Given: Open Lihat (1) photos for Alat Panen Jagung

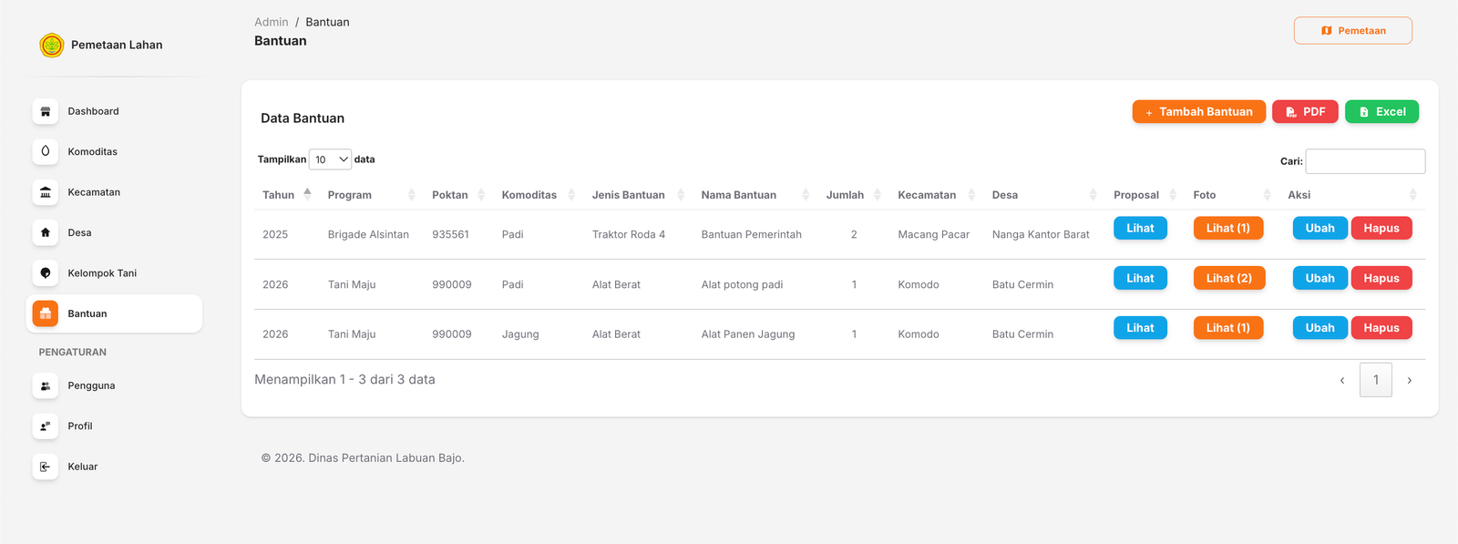Looking at the screenshot, I should (x=1228, y=328).
